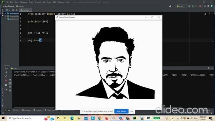Click the wrench icon in Run panel
Screen dimensions: 215x121
point(6,76)
